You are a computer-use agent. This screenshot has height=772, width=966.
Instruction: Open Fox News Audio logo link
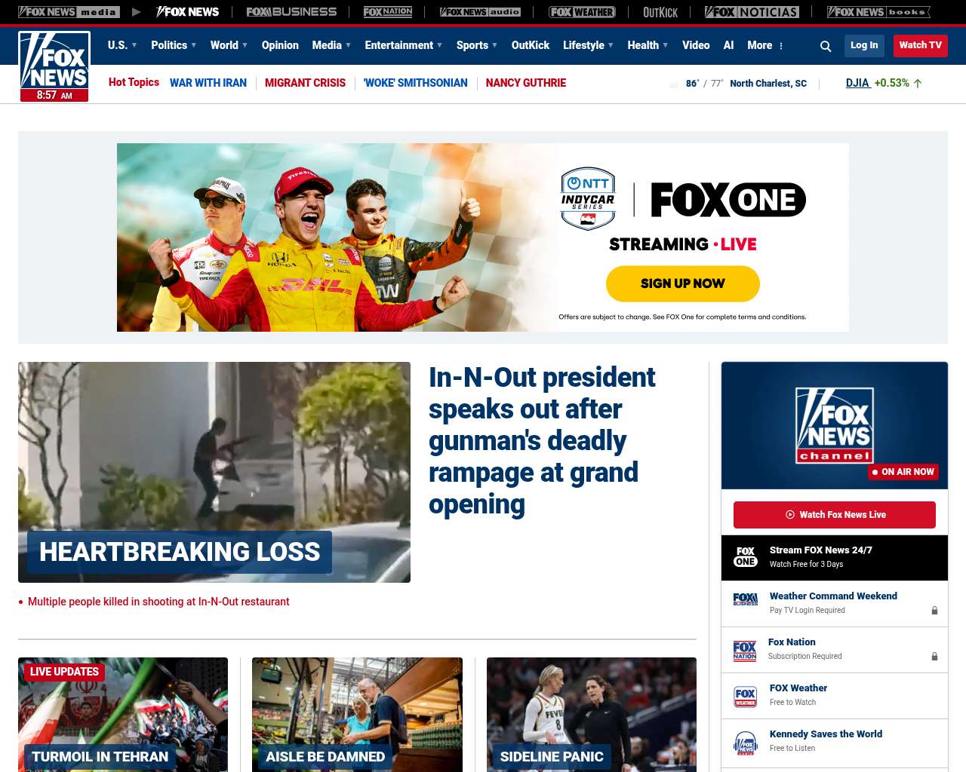tap(480, 12)
